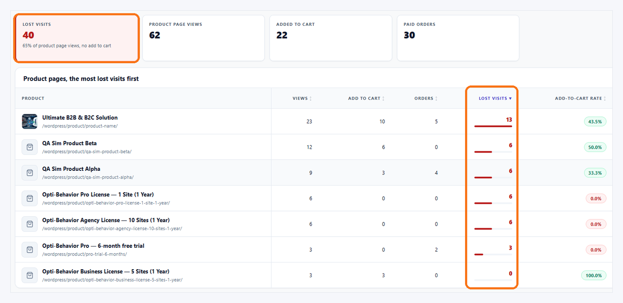
Task: Click the 50.0% add-to-cart rate badge
Action: coord(595,147)
